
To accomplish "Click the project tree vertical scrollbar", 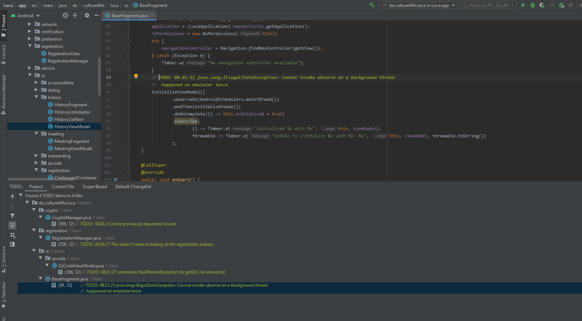I will 99,77.
